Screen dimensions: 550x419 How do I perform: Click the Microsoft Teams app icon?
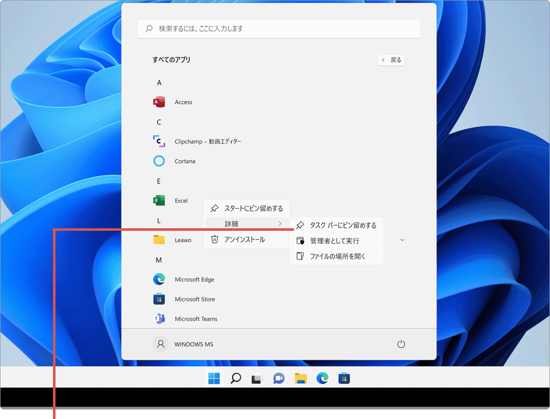159,318
